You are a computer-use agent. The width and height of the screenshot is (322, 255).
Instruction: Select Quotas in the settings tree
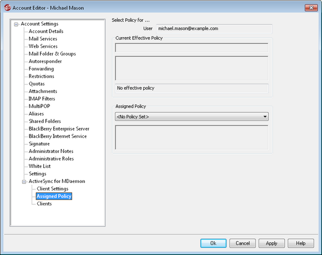(x=37, y=84)
